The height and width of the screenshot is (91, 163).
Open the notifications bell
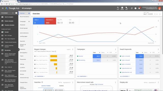(139, 8)
